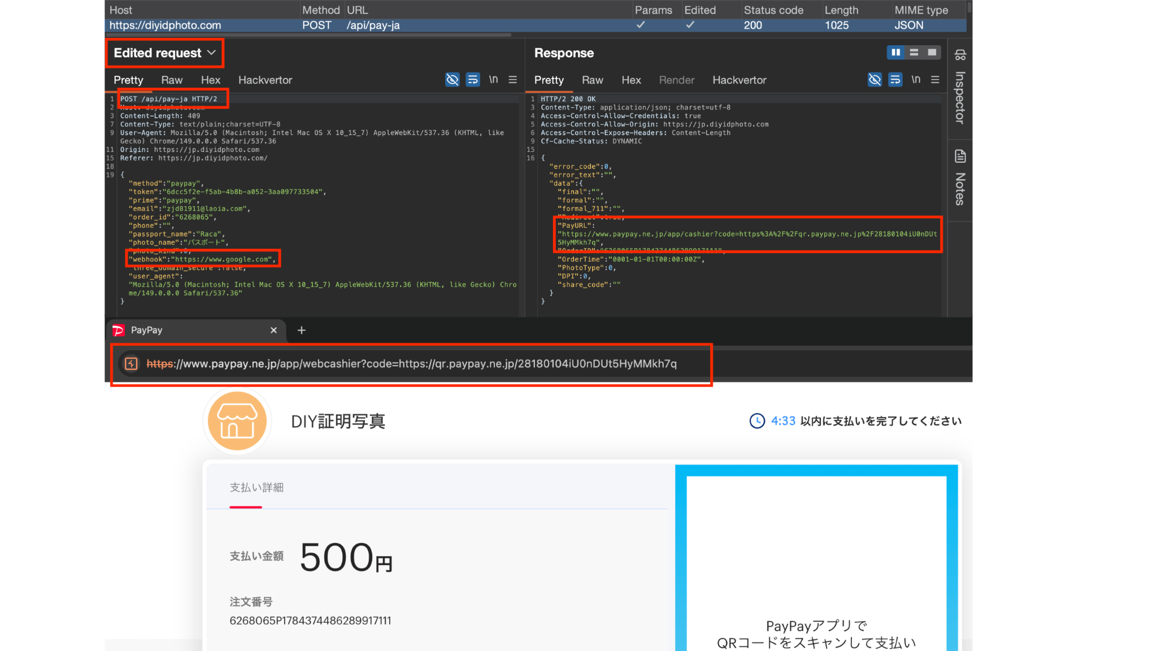The width and height of the screenshot is (1157, 651).
Task: Switch request view to Raw tab
Action: [x=172, y=80]
